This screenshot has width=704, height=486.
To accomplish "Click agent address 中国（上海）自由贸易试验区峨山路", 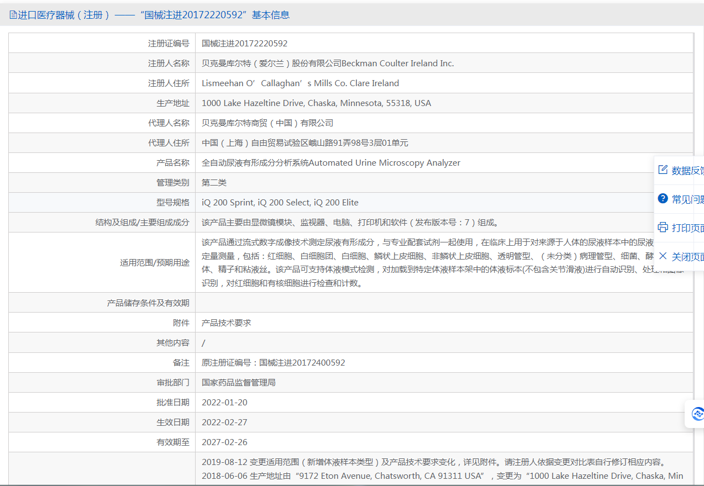I will 305,142.
